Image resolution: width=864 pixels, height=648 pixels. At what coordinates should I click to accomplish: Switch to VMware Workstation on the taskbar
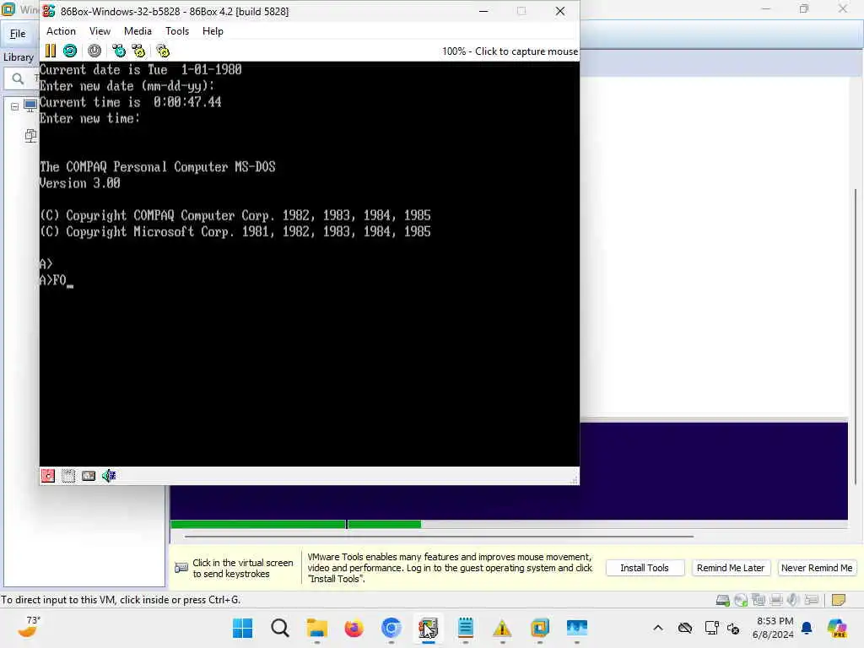pyautogui.click(x=539, y=628)
